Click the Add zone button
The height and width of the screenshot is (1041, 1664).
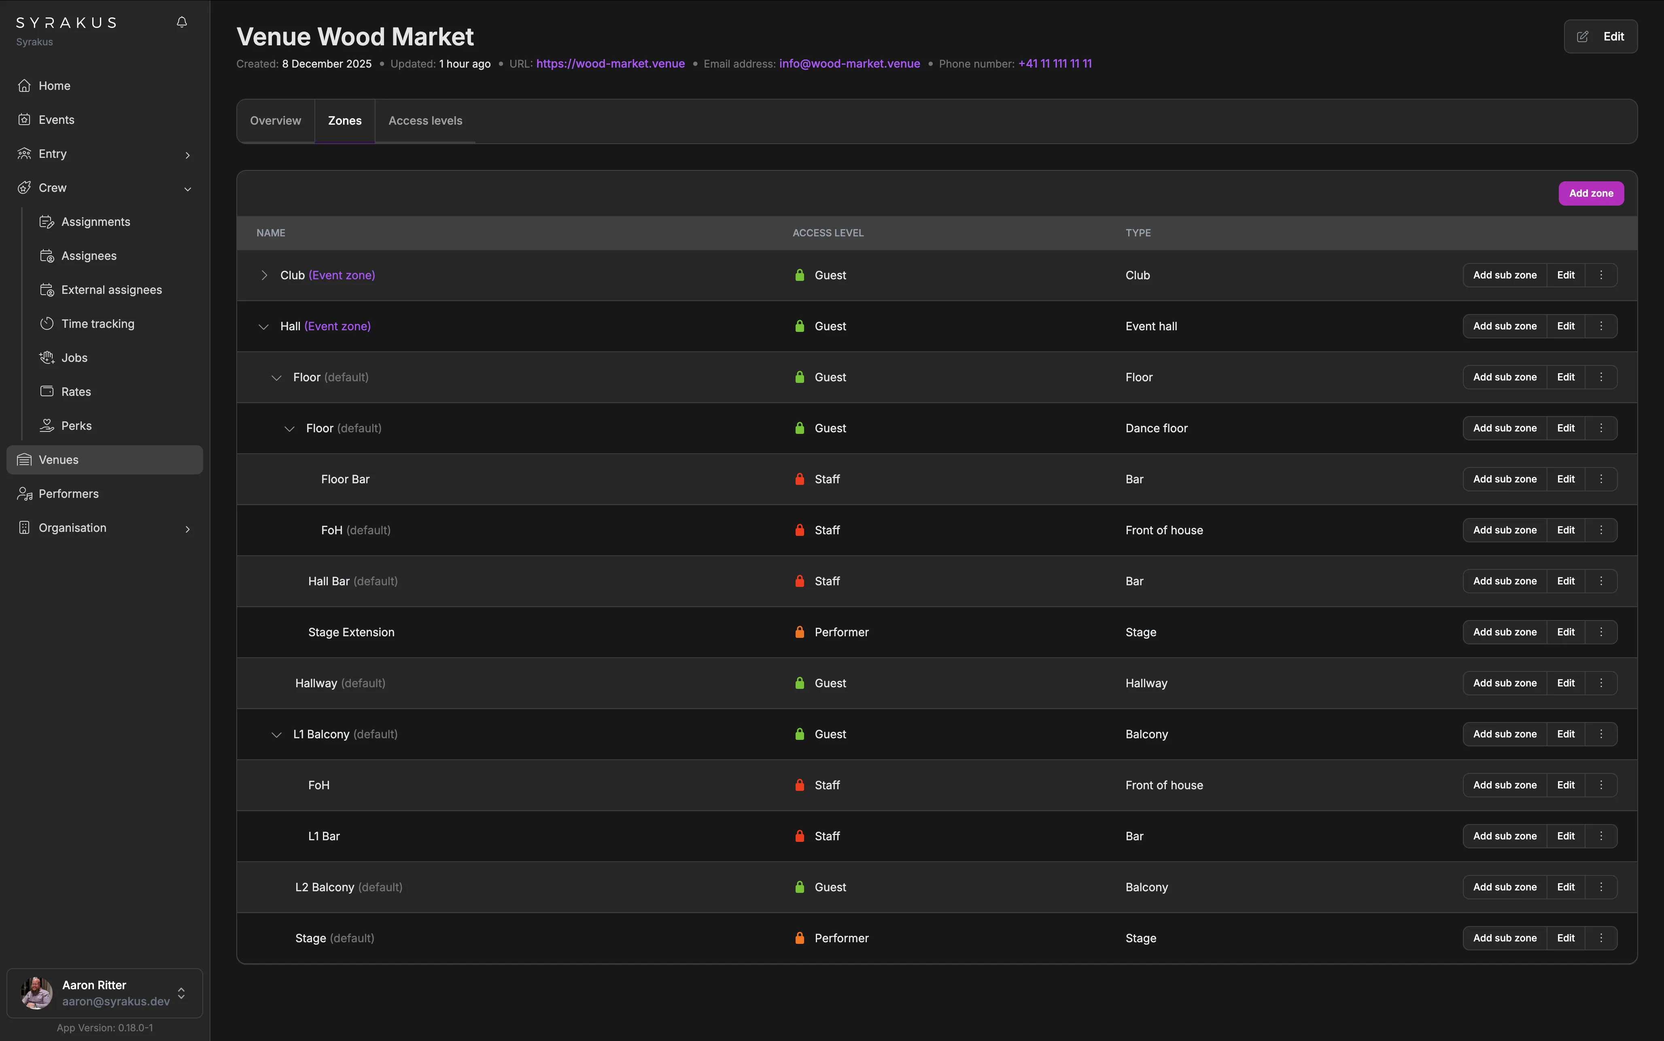1590,193
